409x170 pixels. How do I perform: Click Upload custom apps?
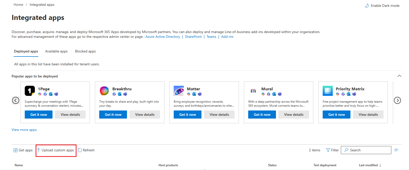[56, 150]
